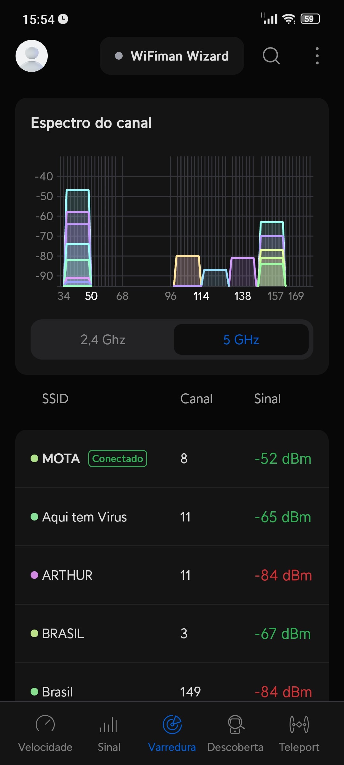Tap the purple dot beside ARTHUR
This screenshot has width=344, height=765.
[34, 575]
